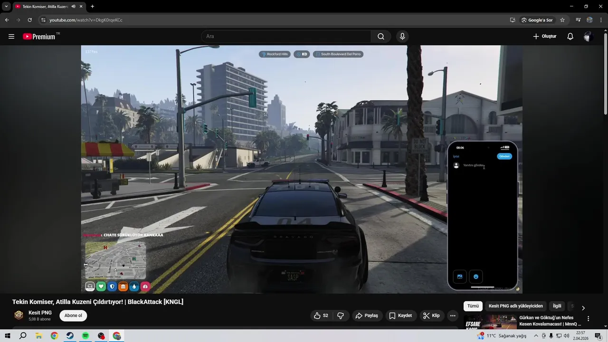This screenshot has height=342, width=608.
Task: Open Chrome profile avatar in toolbar
Action: 589,20
